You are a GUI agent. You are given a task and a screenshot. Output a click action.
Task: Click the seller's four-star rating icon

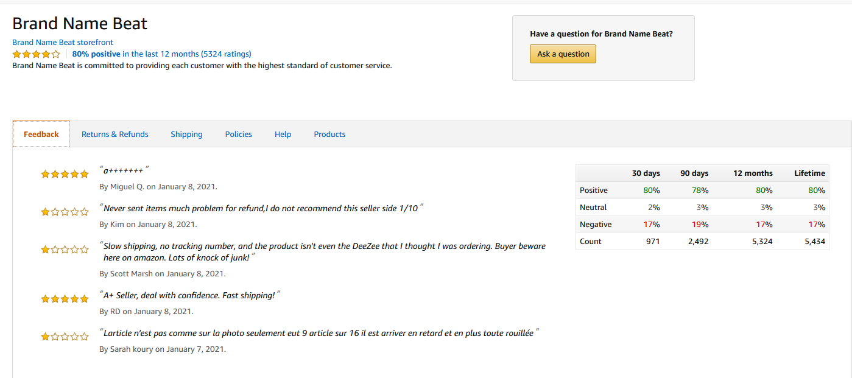pos(36,54)
